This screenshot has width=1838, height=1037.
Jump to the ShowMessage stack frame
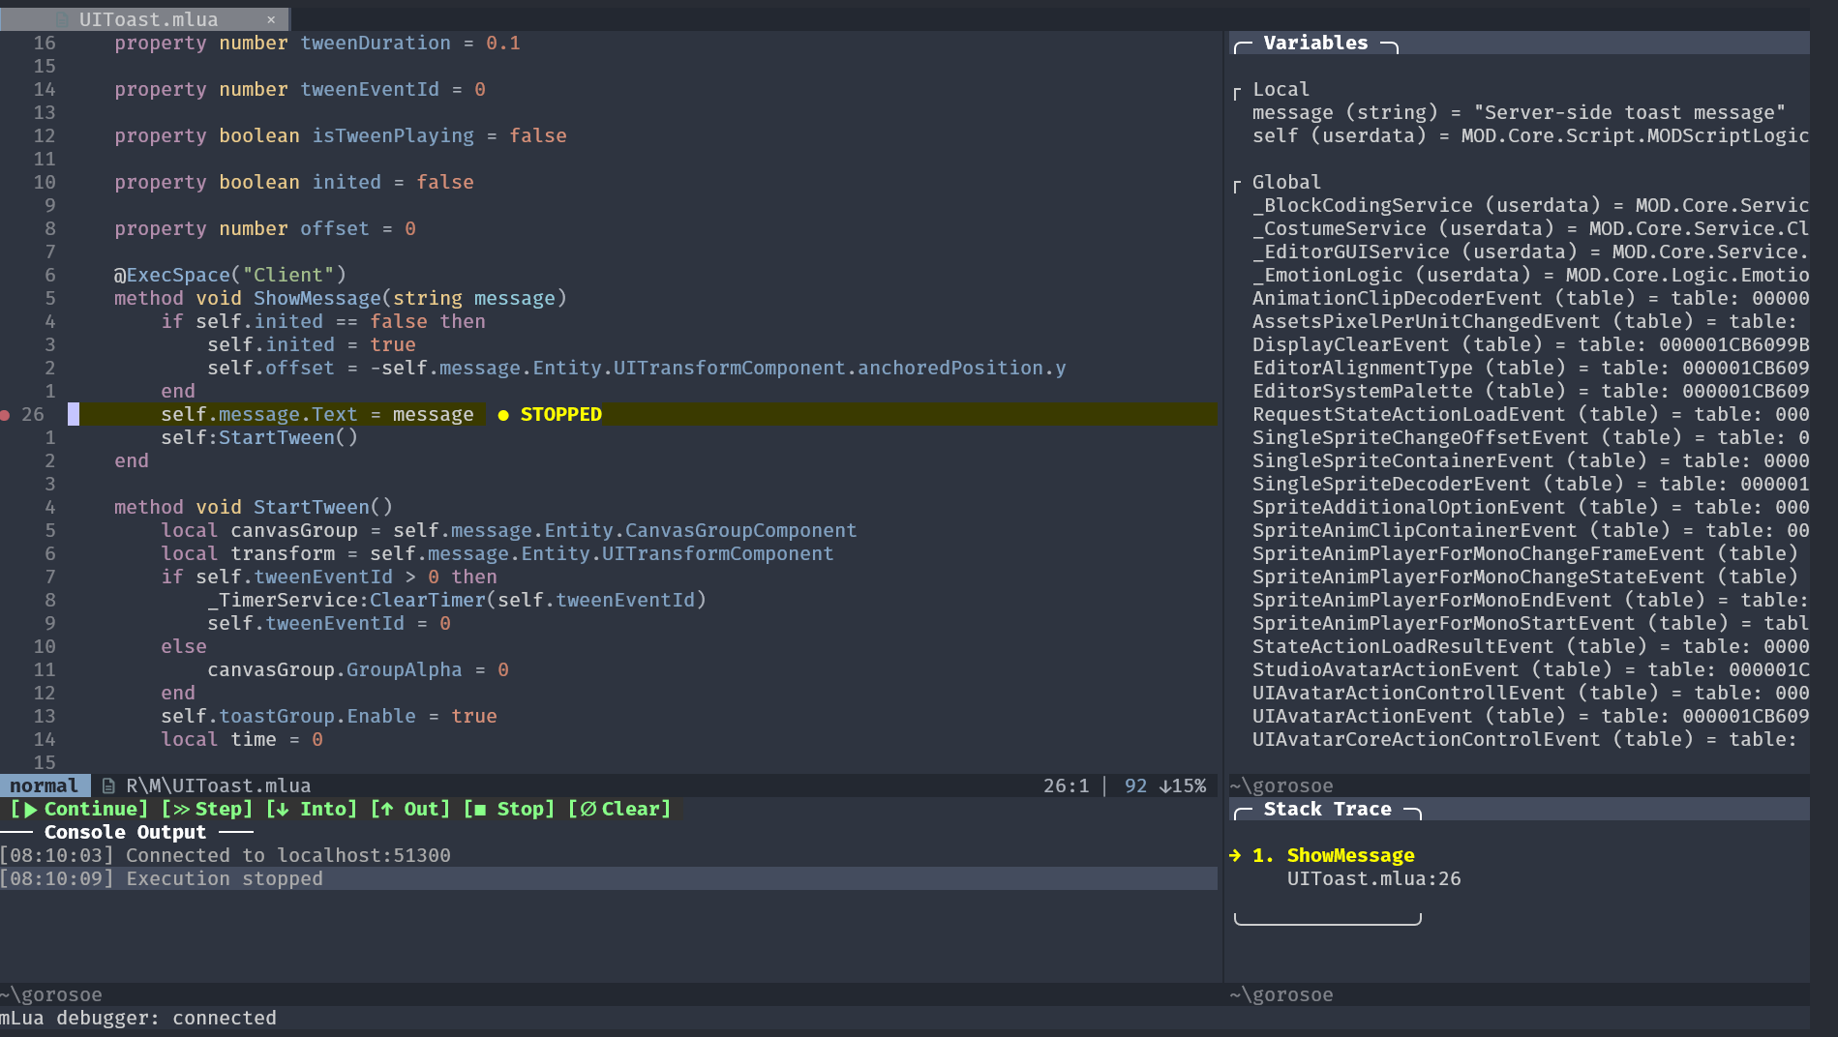1350,855
